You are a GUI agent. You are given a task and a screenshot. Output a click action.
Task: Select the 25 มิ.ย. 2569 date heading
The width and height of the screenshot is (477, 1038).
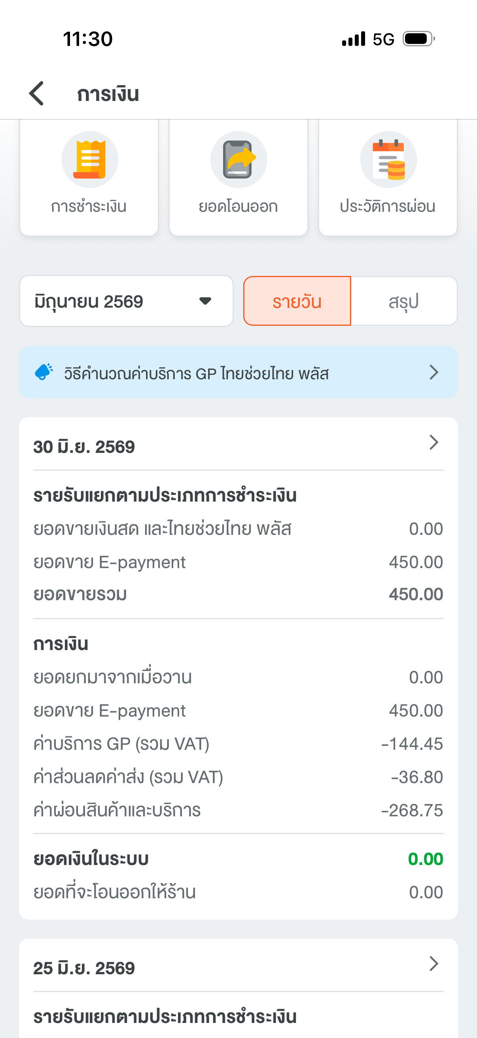tap(84, 968)
